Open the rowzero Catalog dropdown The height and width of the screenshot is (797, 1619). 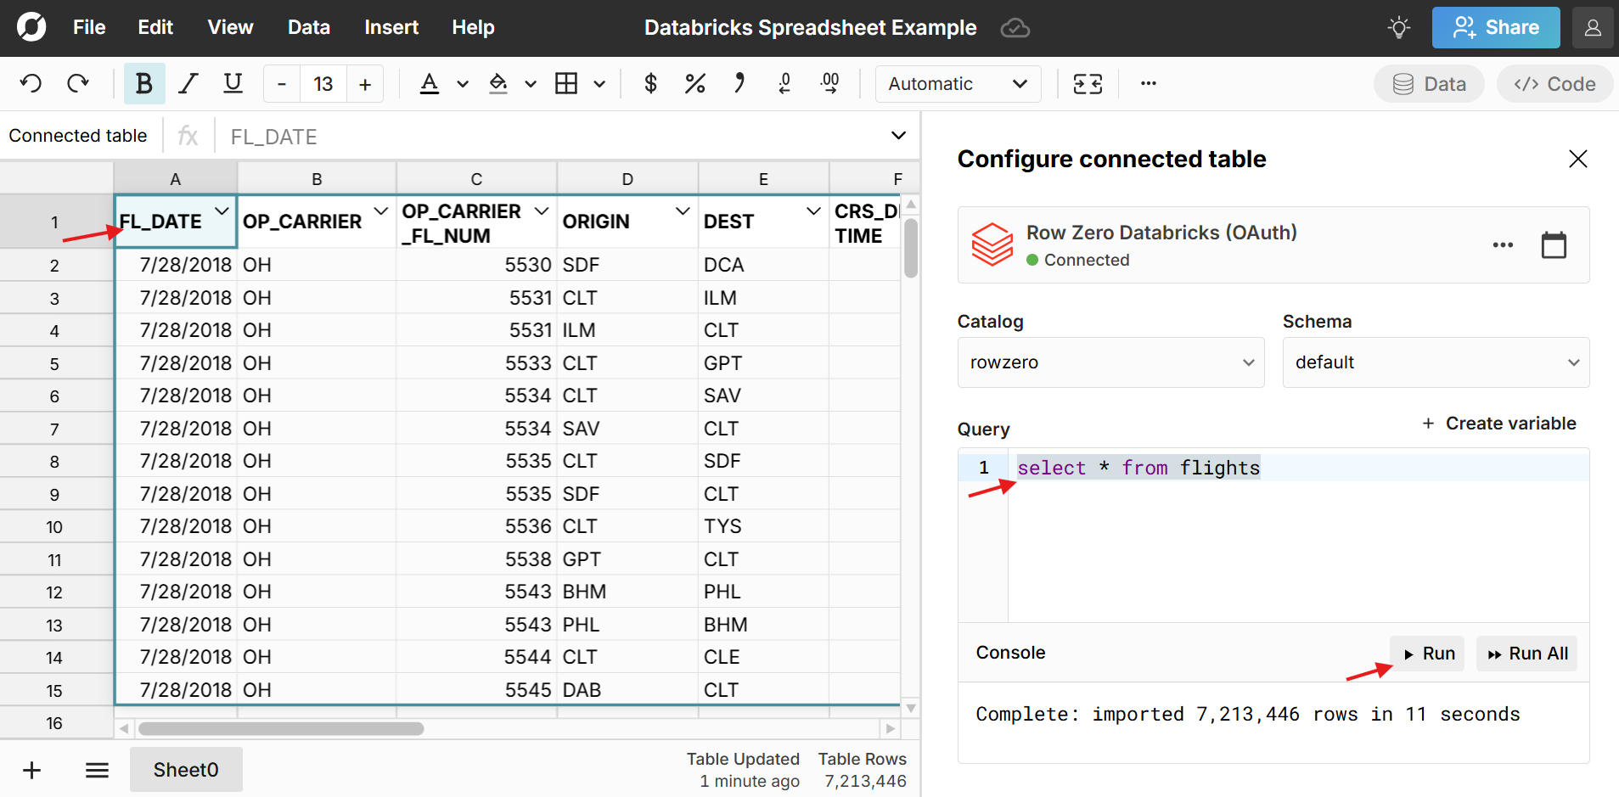click(x=1110, y=362)
